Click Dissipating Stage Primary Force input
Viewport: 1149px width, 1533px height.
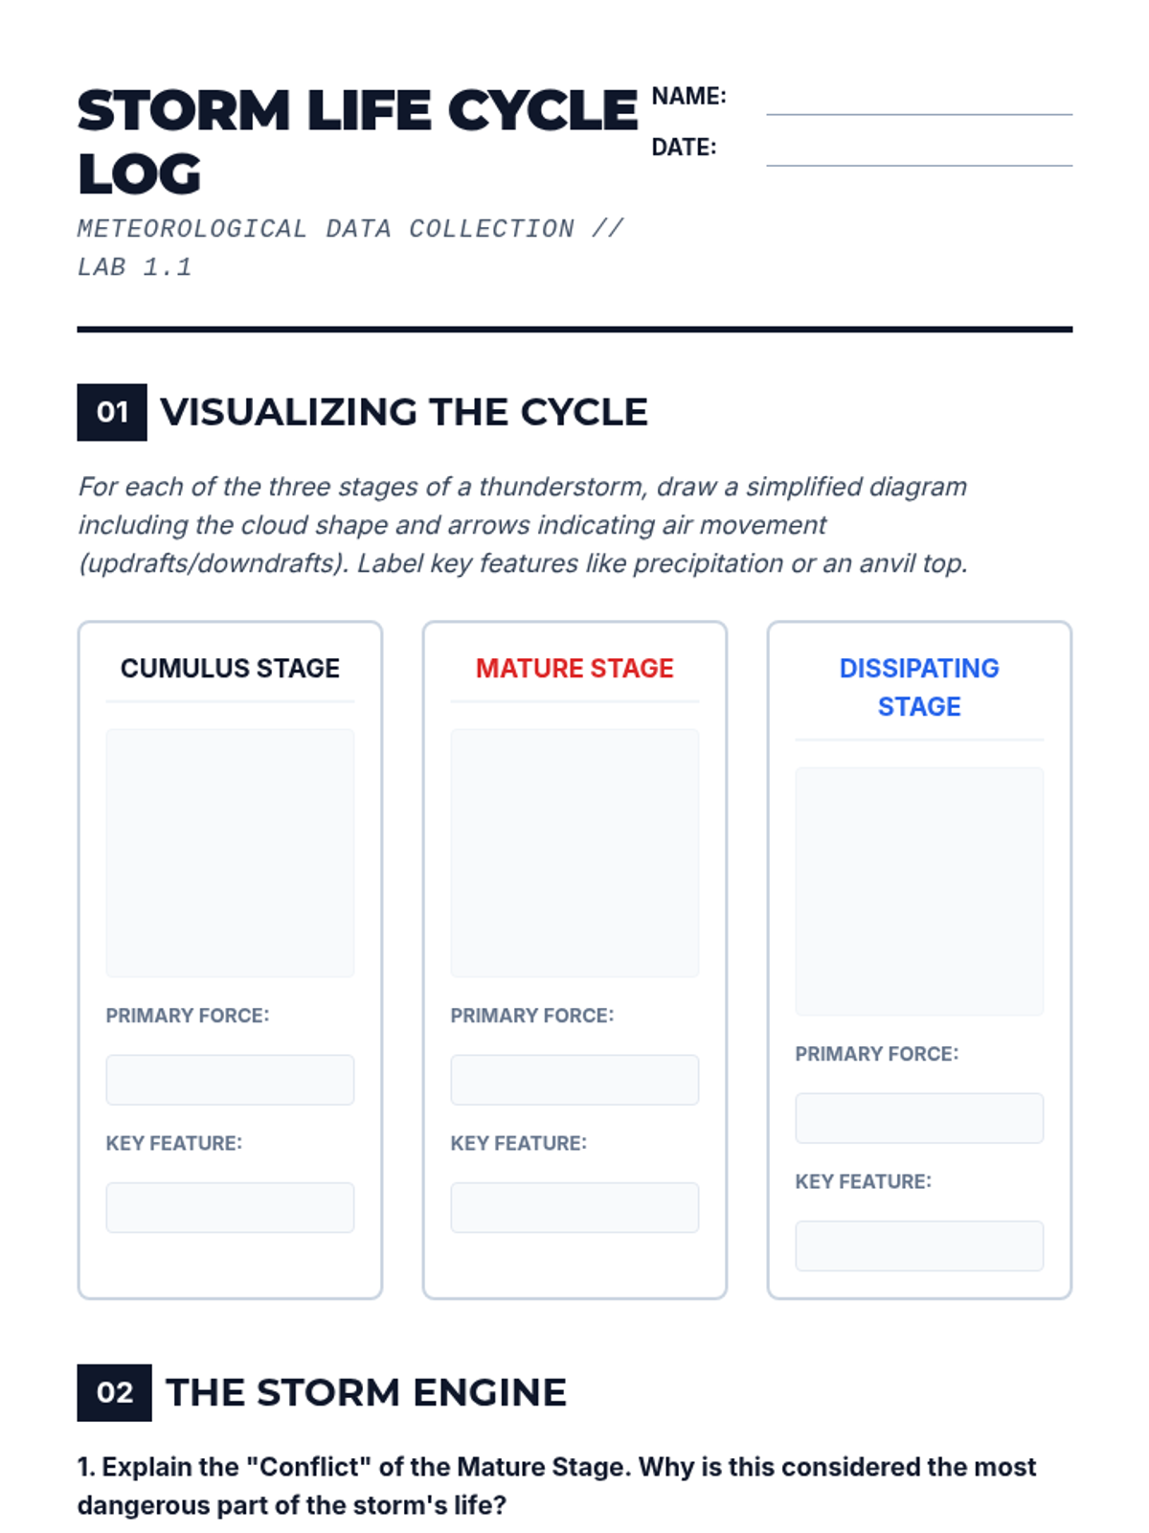(919, 1118)
